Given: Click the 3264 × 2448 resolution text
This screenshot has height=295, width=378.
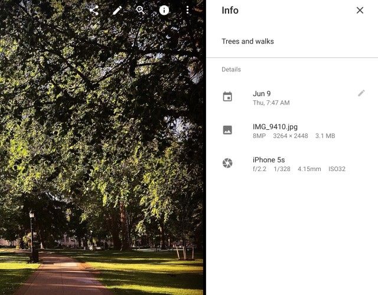Looking at the screenshot, I should pyautogui.click(x=290, y=136).
